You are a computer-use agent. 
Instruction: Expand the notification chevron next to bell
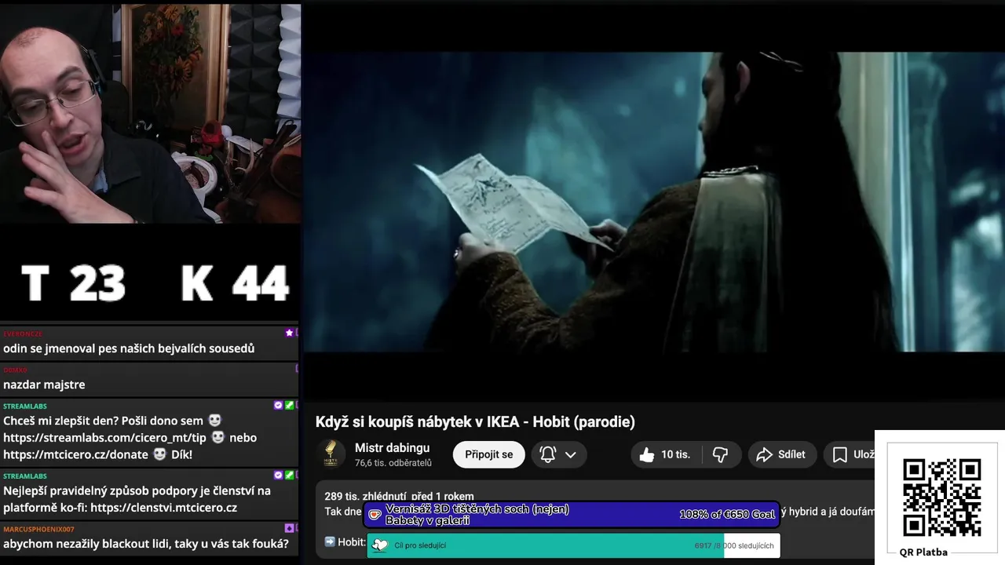[571, 454]
